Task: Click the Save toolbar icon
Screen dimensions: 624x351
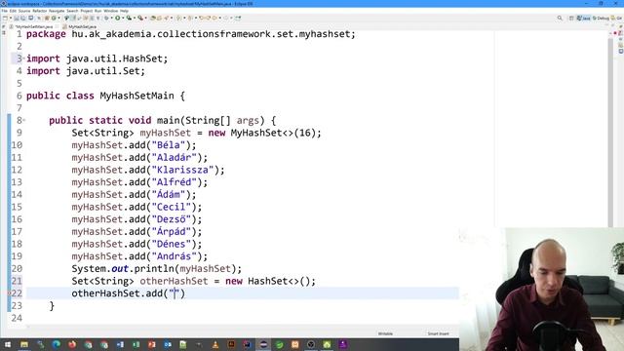Action: [17, 18]
